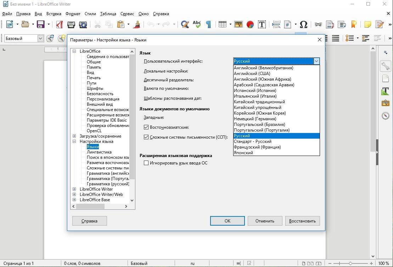This screenshot has width=393, height=267.
Task: Open the Правка menu
Action: coord(23,14)
